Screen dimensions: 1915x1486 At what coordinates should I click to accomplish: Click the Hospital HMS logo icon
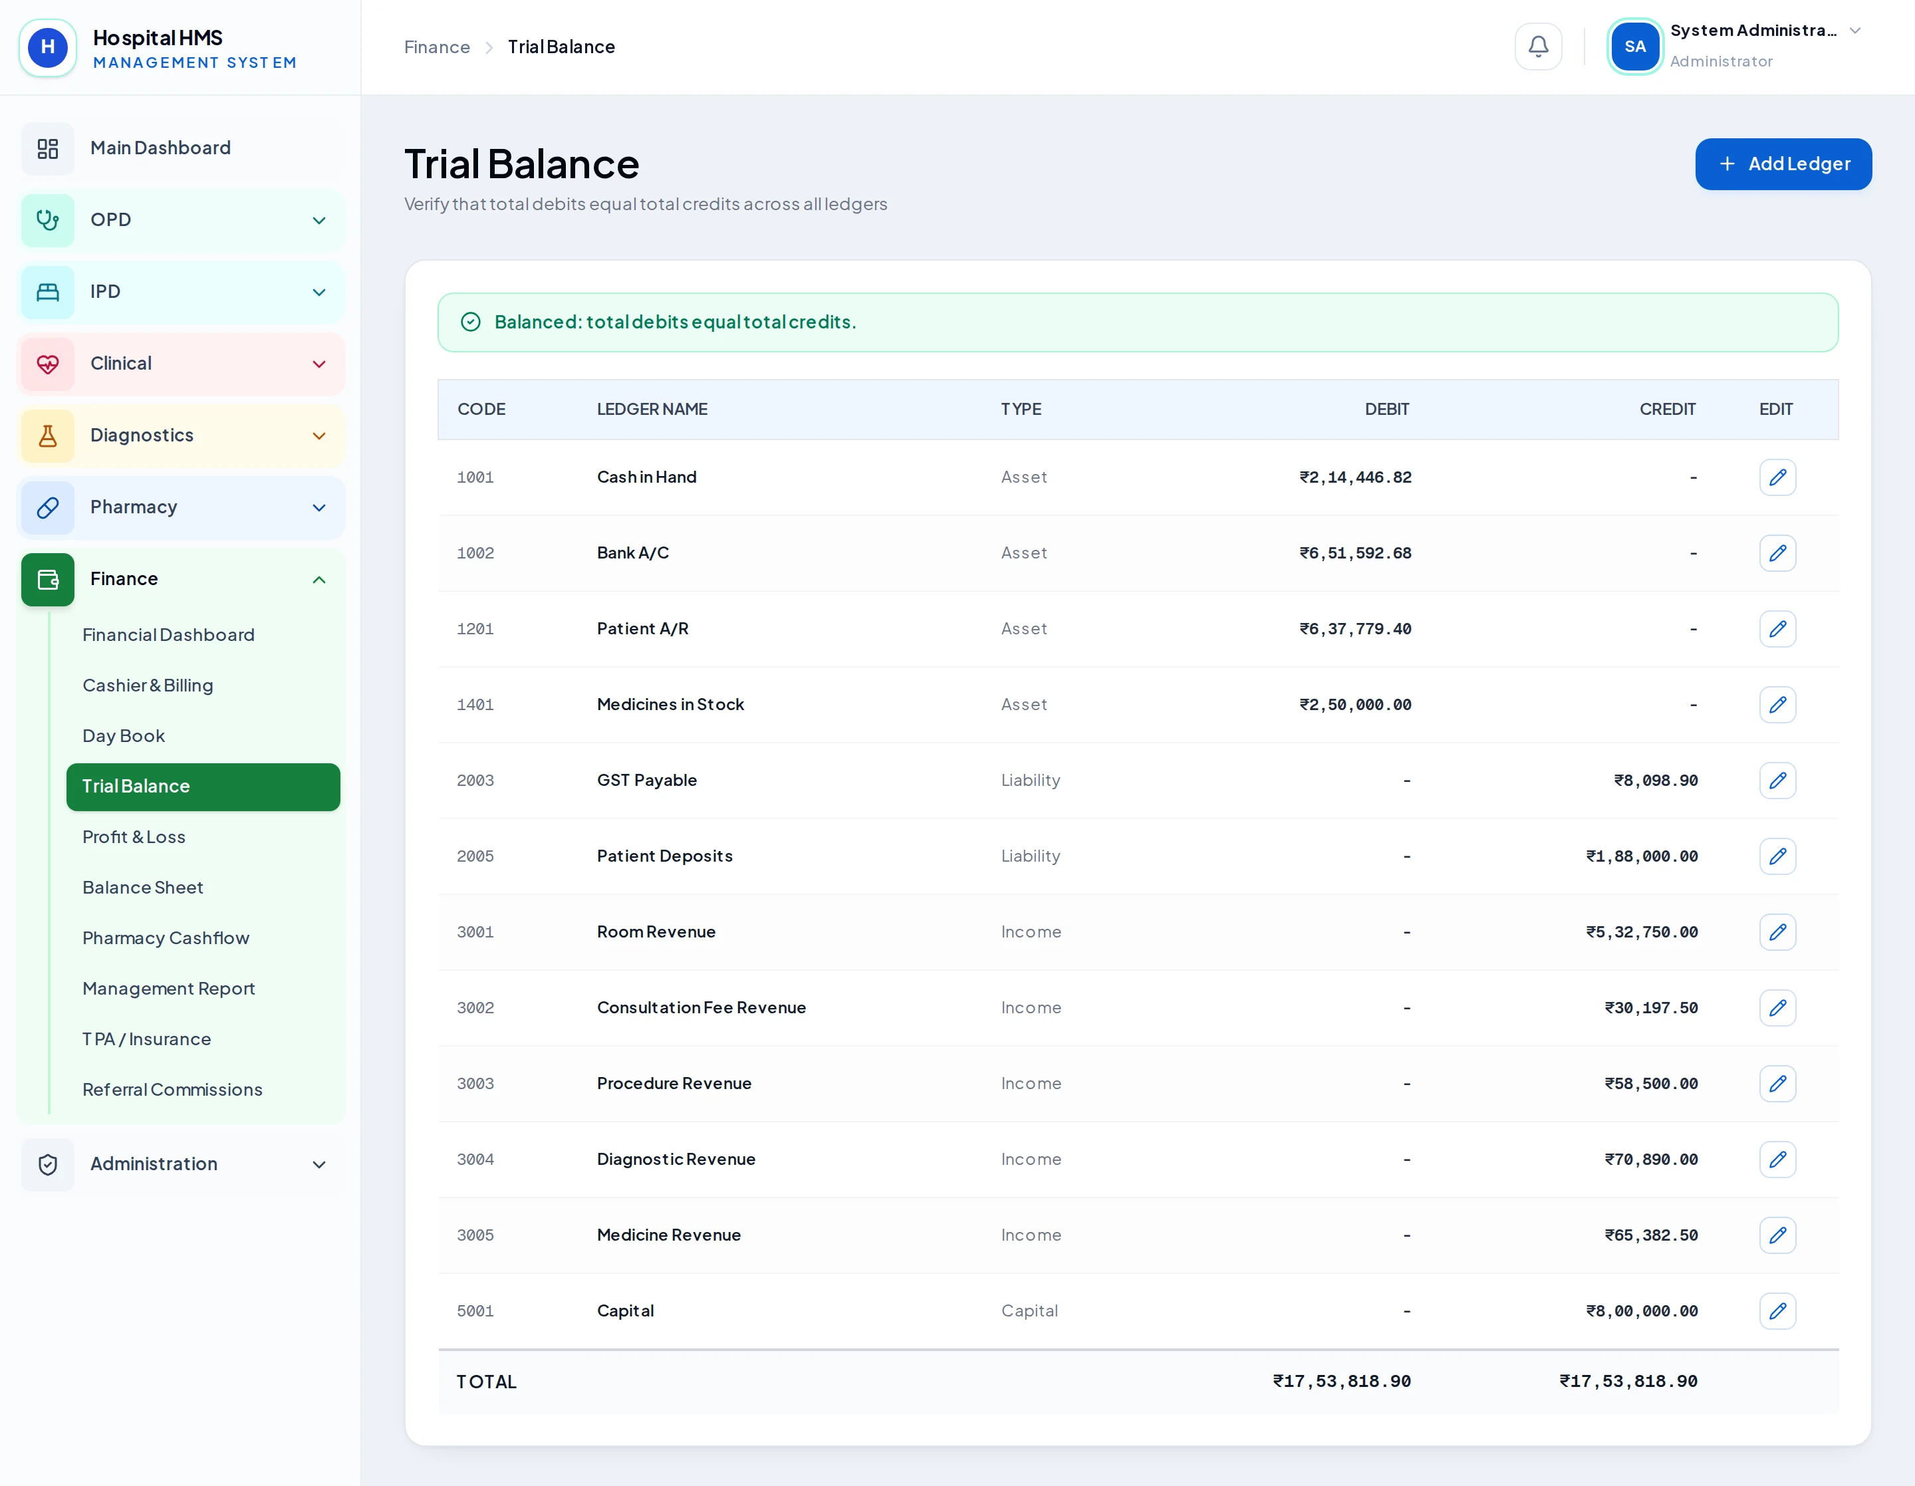click(x=49, y=47)
